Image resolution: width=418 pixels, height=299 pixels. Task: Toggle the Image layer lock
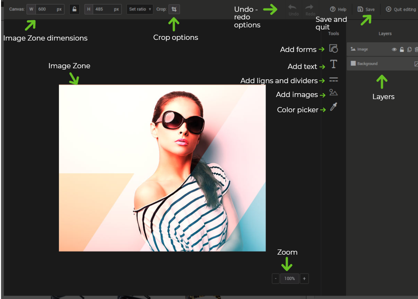(402, 50)
